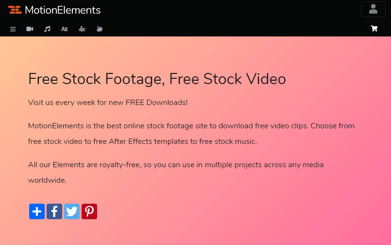This screenshot has height=245, width=391.
Task: Share using the blue plus AddToAny button
Action: (x=37, y=211)
